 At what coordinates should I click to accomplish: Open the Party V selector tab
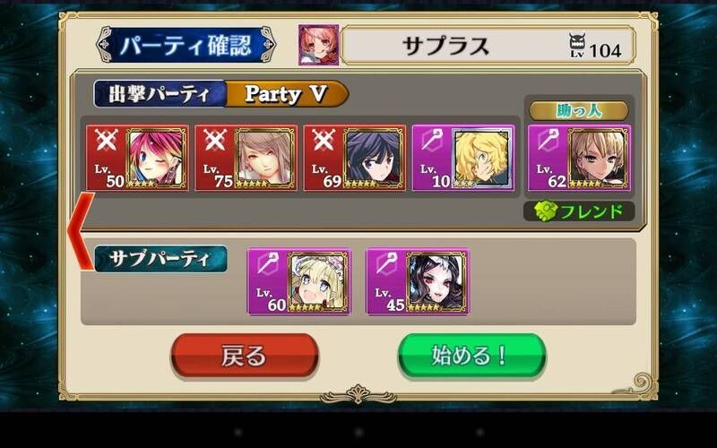point(286,94)
